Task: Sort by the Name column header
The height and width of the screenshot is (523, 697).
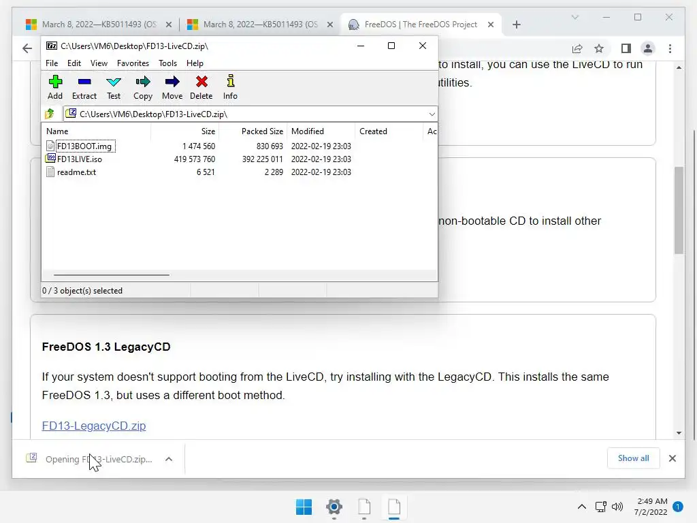Action: click(97, 131)
